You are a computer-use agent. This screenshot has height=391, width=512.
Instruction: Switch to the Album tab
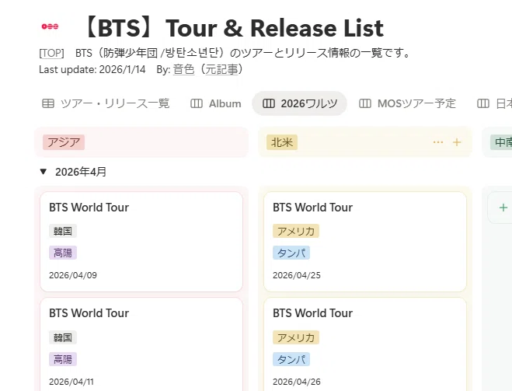(x=225, y=103)
